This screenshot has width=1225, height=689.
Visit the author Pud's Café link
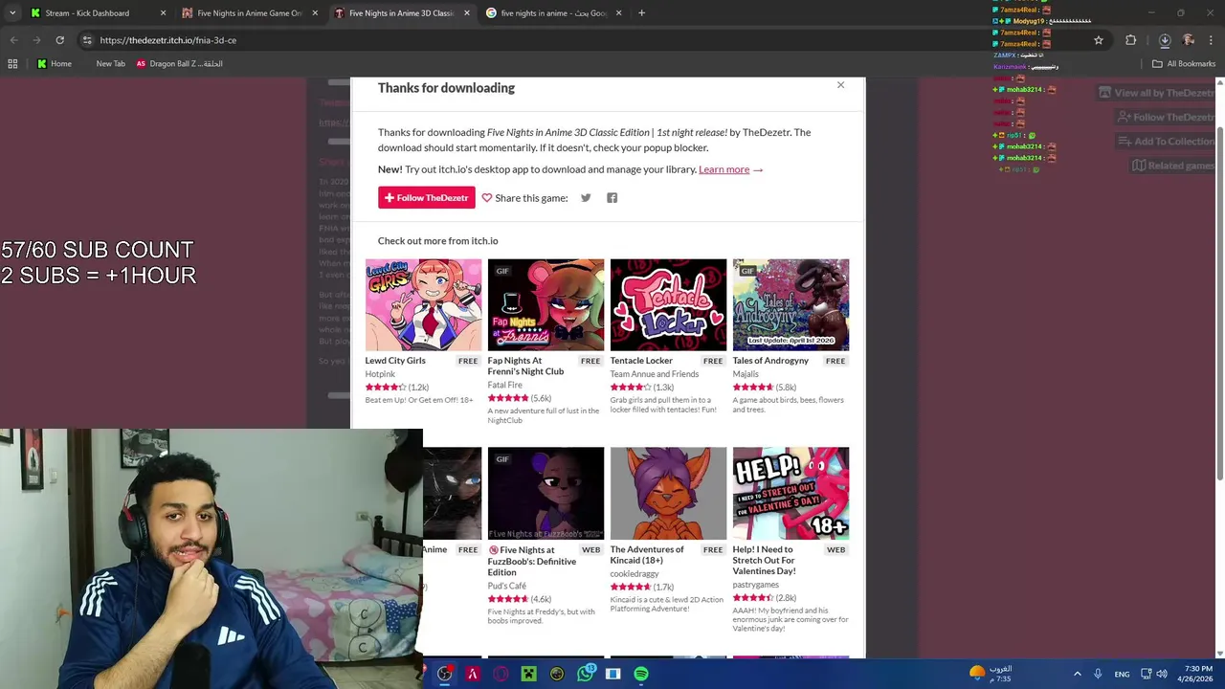coord(507,586)
